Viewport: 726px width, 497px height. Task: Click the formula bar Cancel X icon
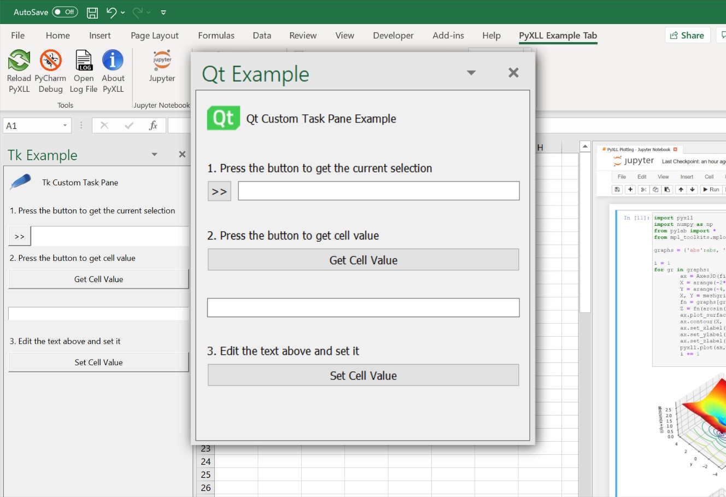(x=104, y=126)
